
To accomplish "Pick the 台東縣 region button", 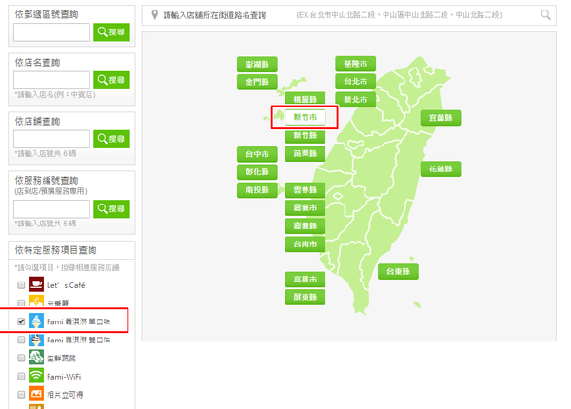I will point(398,271).
